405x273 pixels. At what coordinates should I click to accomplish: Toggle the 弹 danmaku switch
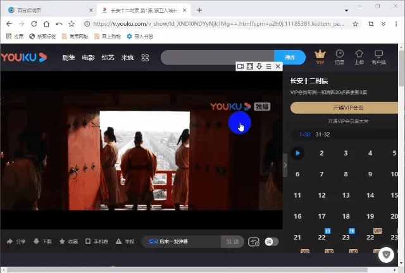click(271, 242)
